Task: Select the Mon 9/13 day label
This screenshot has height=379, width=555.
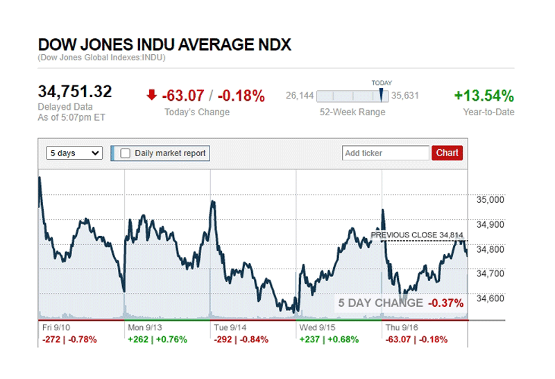Action: point(144,326)
